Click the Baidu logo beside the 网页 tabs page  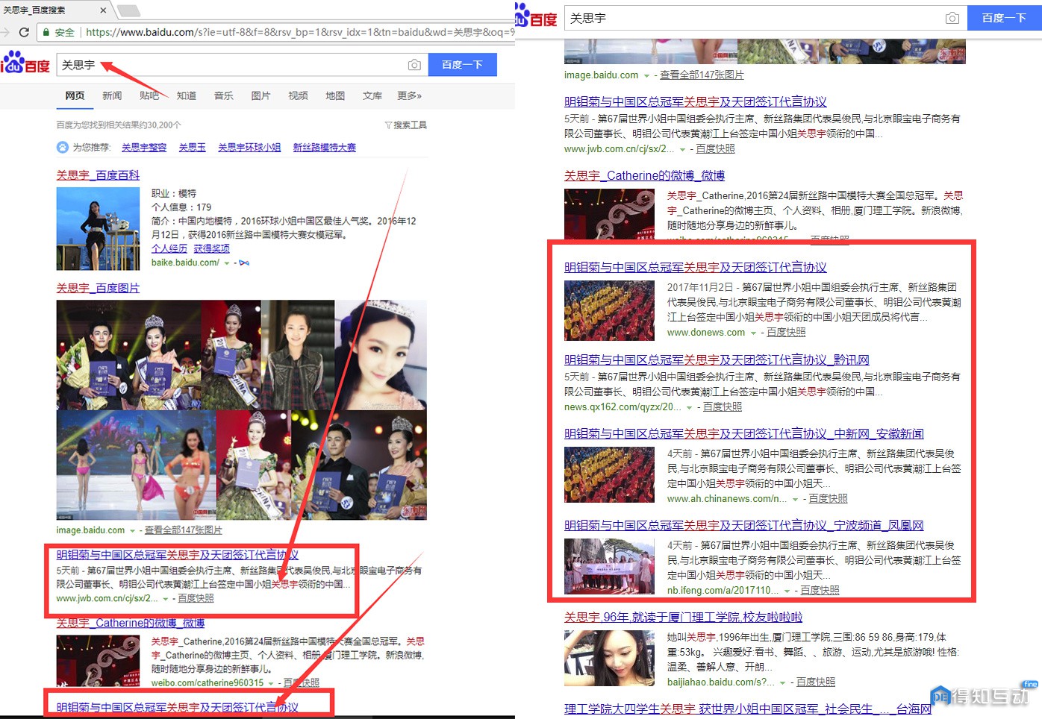[25, 63]
